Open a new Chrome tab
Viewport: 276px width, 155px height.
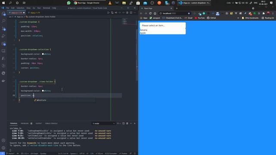[177, 8]
